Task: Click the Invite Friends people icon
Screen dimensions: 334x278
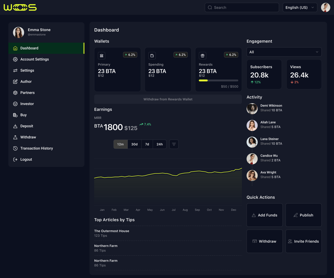Action: [290, 241]
